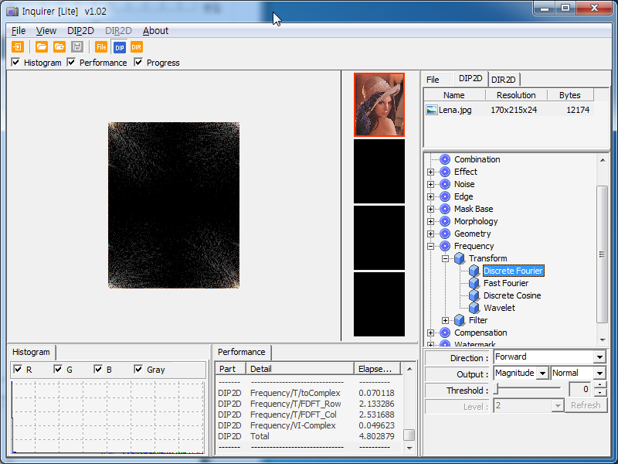Expand the Edge category node

coord(431,196)
